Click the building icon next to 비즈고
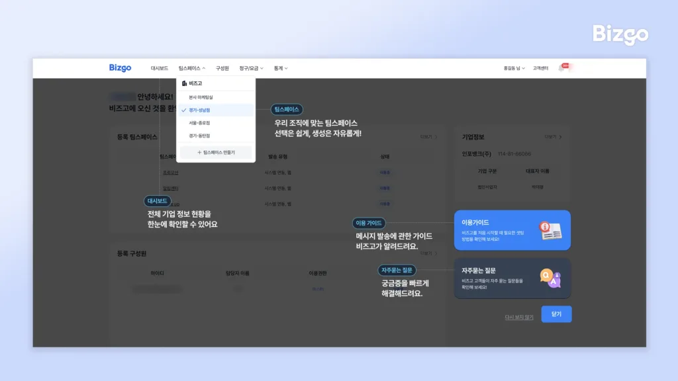Image resolution: width=678 pixels, height=381 pixels. pyautogui.click(x=184, y=83)
